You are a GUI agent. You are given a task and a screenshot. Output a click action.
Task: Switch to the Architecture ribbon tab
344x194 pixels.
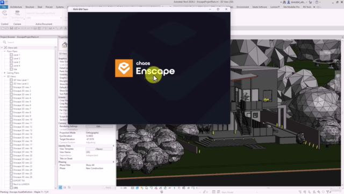(16, 7)
